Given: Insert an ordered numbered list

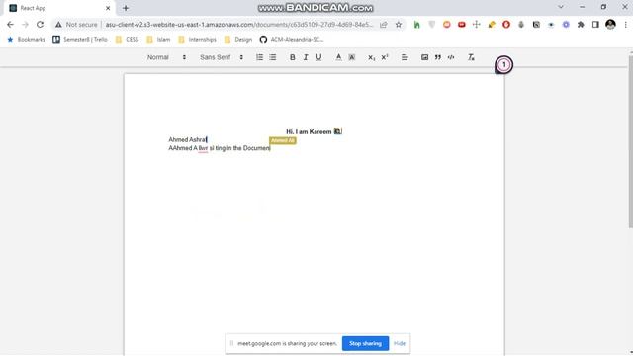Looking at the screenshot, I should pos(259,57).
